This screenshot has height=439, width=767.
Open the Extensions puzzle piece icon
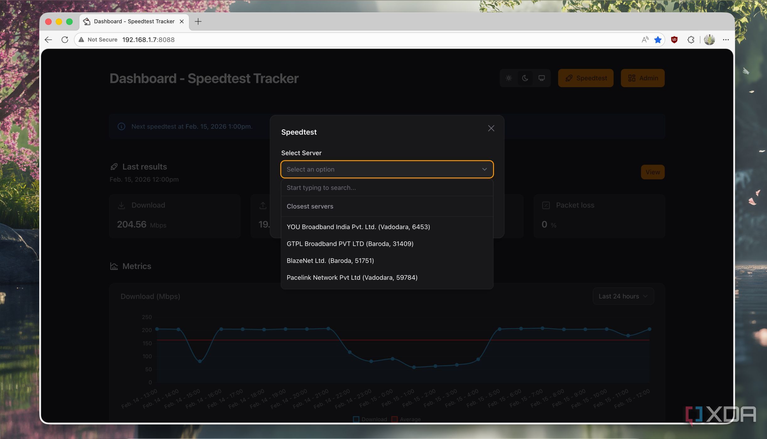point(691,40)
